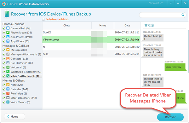Open Reminders (1) category

point(19,93)
